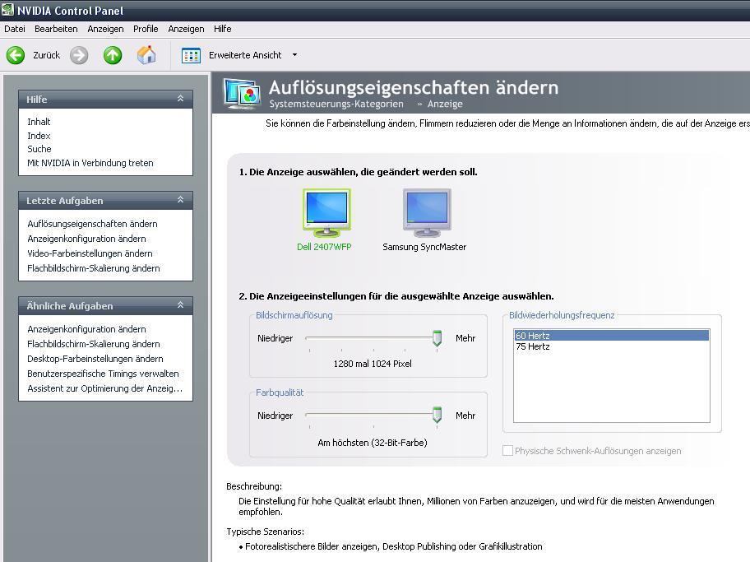Screen dimensions: 750x562
Task: Open Video-Farbeinstellungen ändern link
Action: click(90, 253)
